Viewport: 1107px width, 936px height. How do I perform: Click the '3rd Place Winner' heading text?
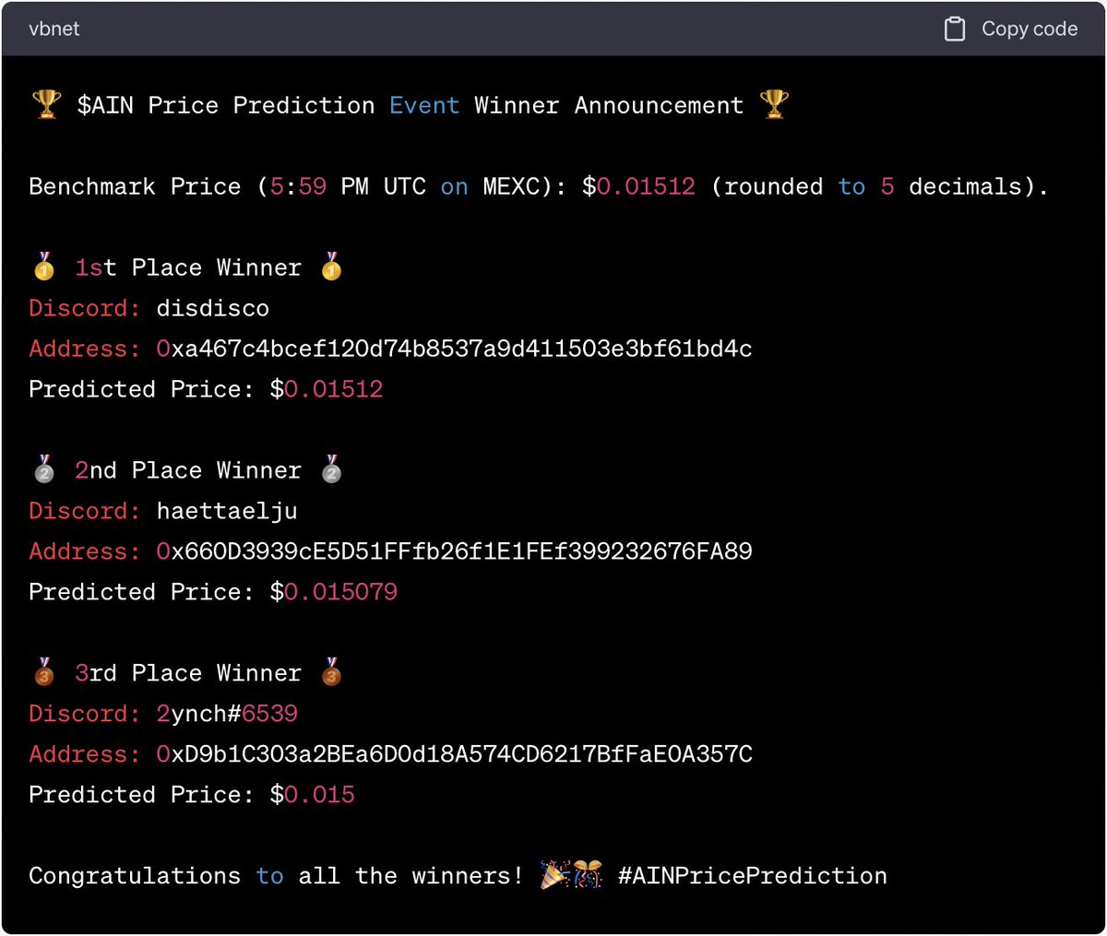(188, 673)
